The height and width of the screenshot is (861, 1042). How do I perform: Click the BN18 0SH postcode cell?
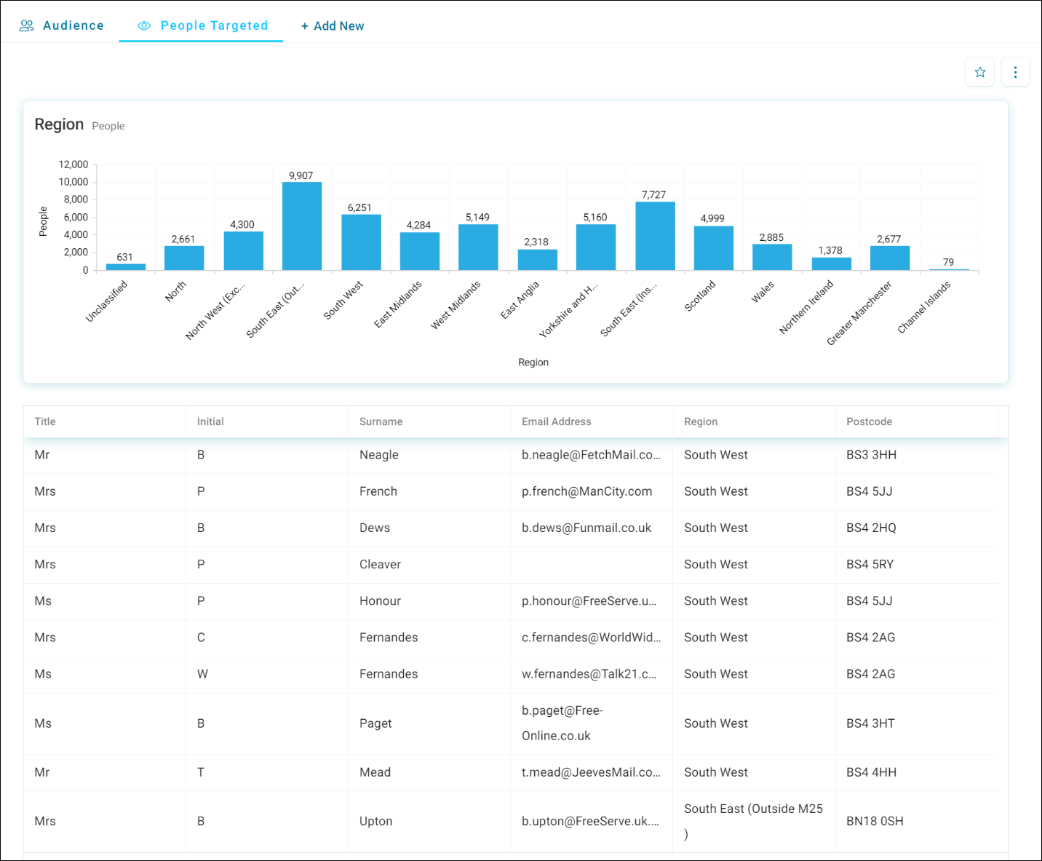[x=875, y=821]
